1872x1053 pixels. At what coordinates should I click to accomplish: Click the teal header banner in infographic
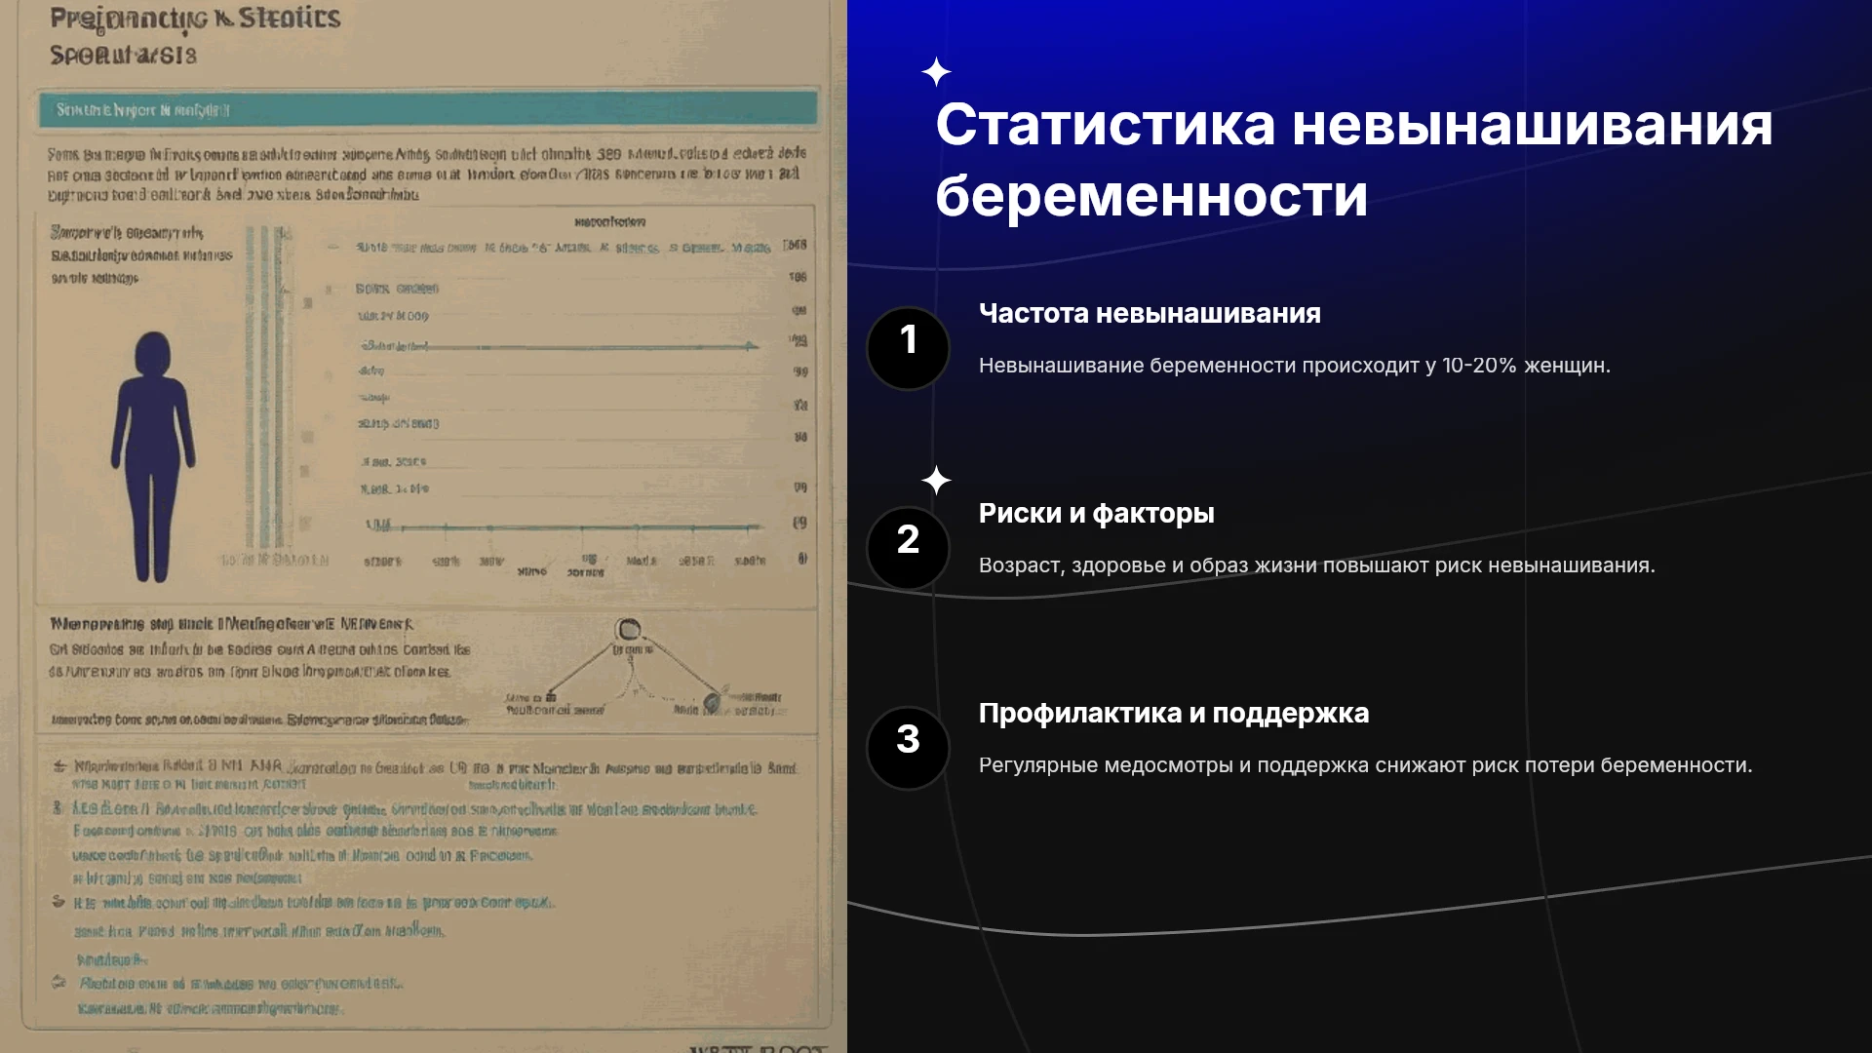point(428,109)
